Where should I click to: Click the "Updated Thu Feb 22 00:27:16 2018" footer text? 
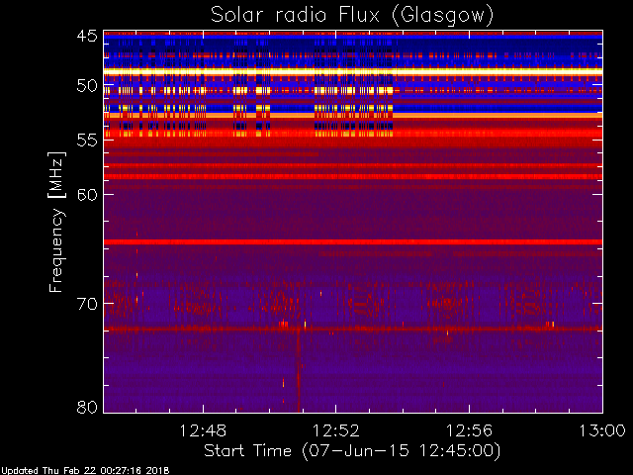(x=85, y=471)
